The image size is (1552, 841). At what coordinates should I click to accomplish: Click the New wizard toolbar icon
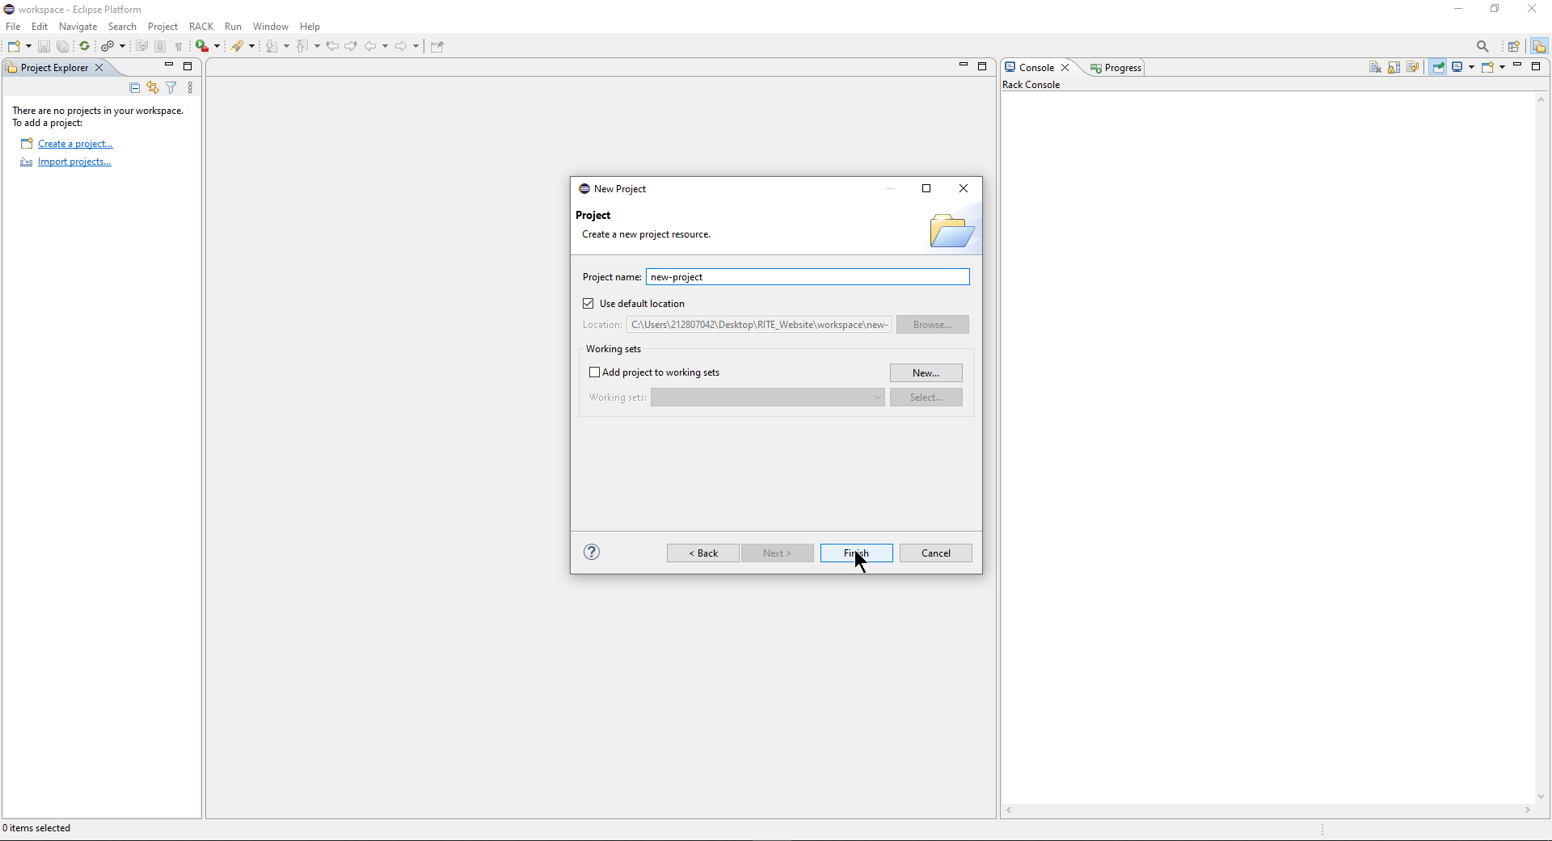tap(15, 46)
